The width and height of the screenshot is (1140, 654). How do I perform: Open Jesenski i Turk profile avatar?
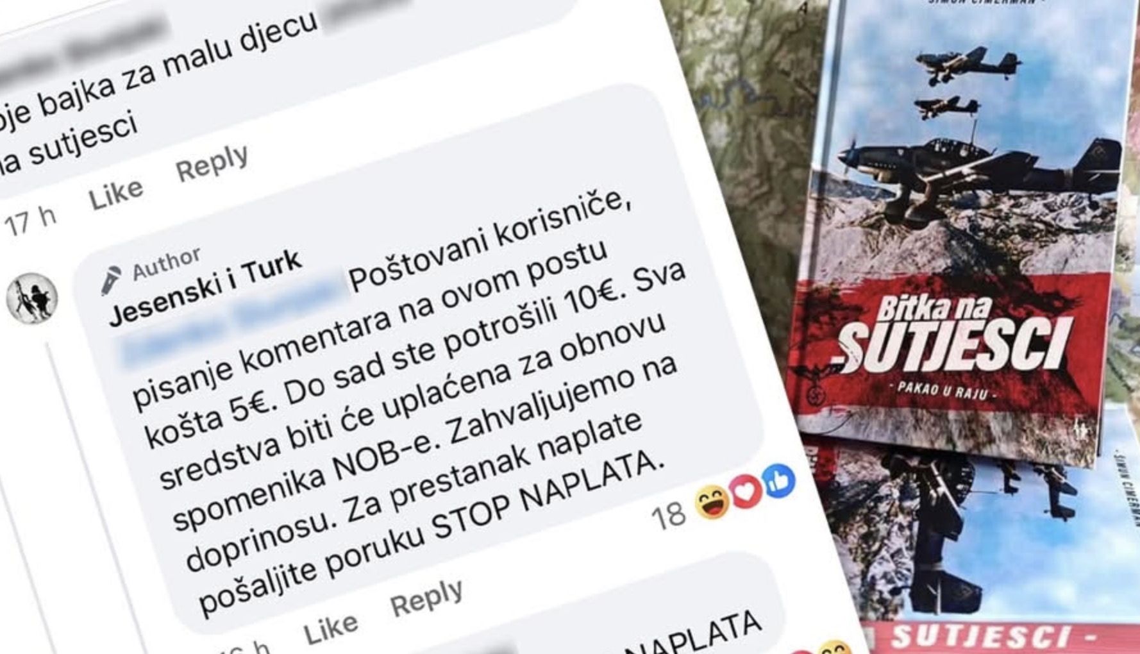[32, 298]
